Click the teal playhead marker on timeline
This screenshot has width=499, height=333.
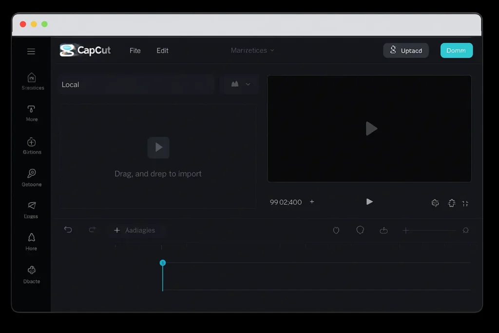(163, 263)
